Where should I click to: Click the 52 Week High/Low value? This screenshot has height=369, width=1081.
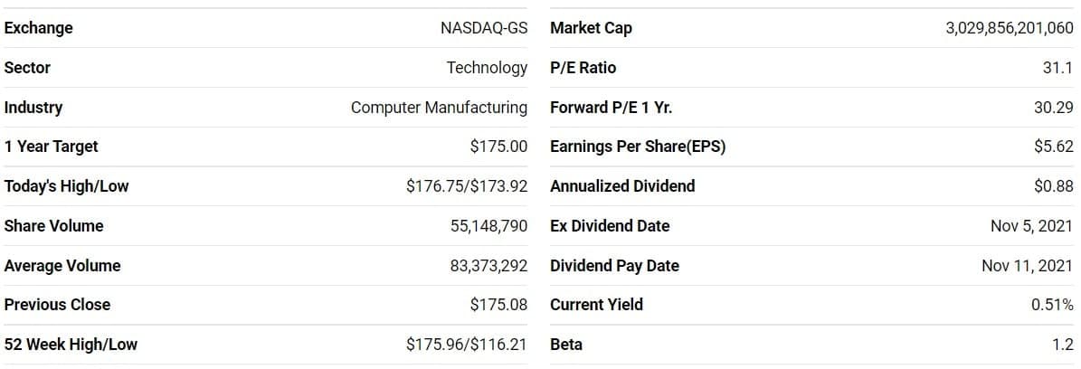(x=467, y=345)
